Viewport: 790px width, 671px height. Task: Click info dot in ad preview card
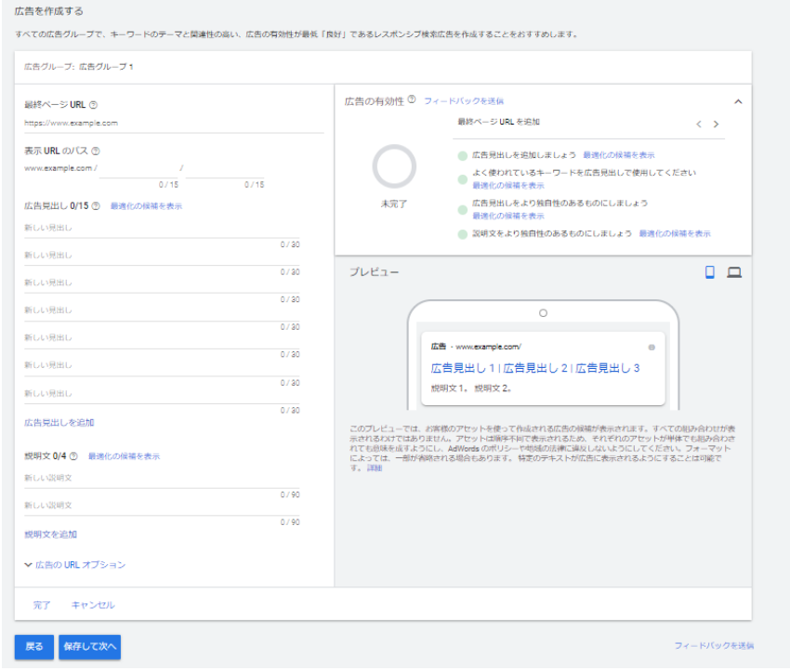point(651,347)
